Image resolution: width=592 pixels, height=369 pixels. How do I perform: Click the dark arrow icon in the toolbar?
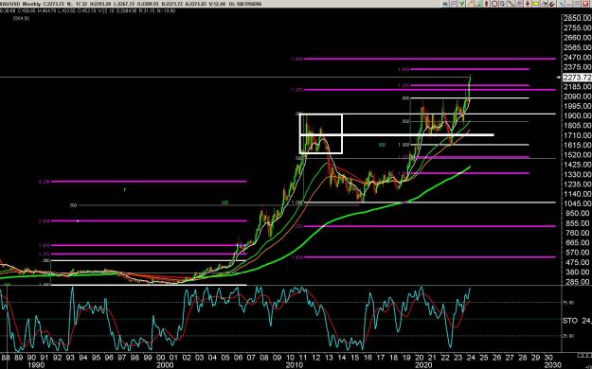(x=445, y=4)
